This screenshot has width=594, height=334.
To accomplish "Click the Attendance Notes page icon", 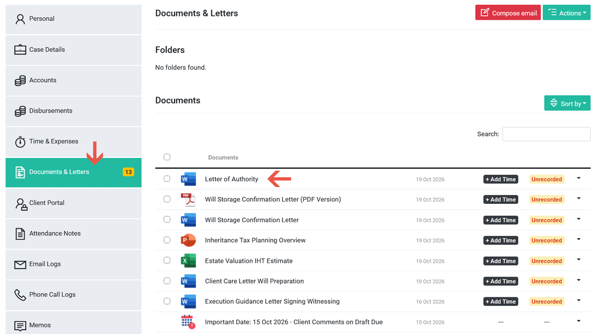I will click(x=20, y=234).
